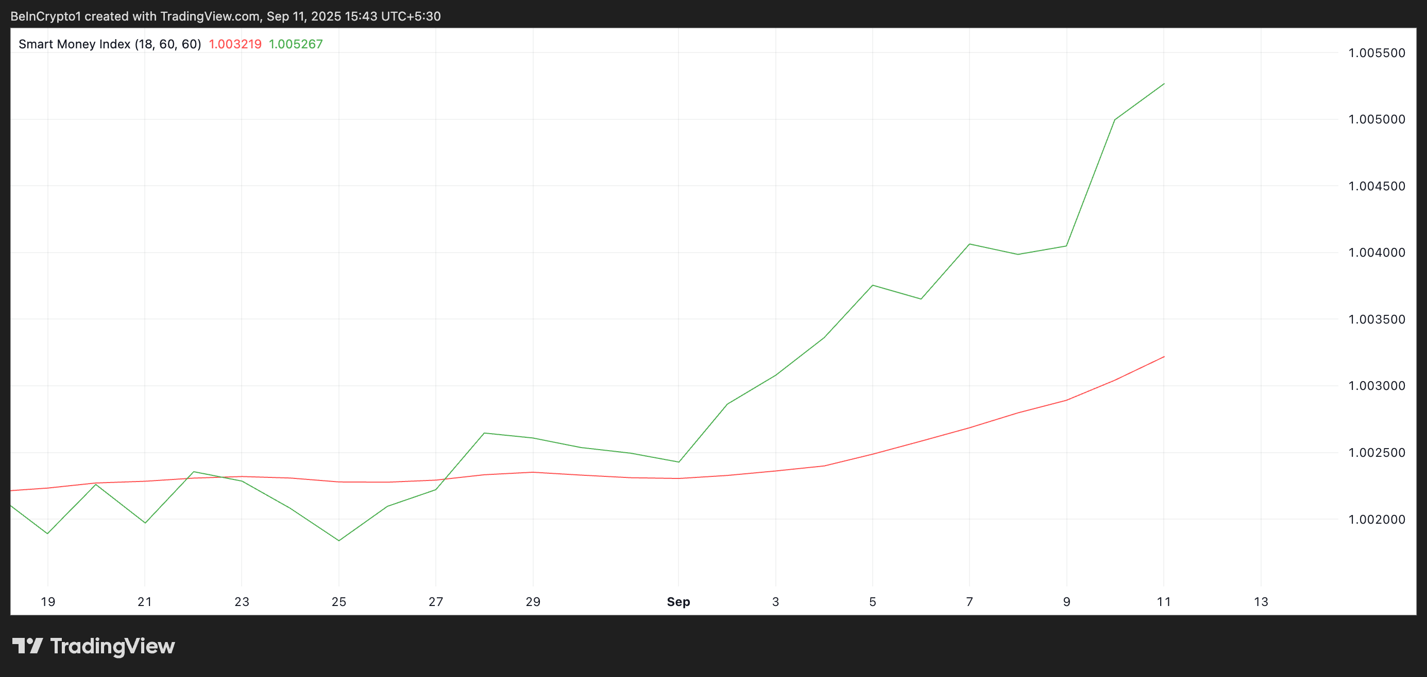1427x677 pixels.
Task: Click the red value 1.003219 in legend
Action: point(235,44)
